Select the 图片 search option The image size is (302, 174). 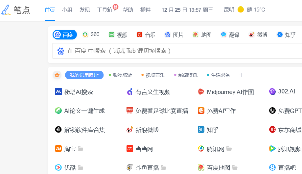(x=174, y=35)
